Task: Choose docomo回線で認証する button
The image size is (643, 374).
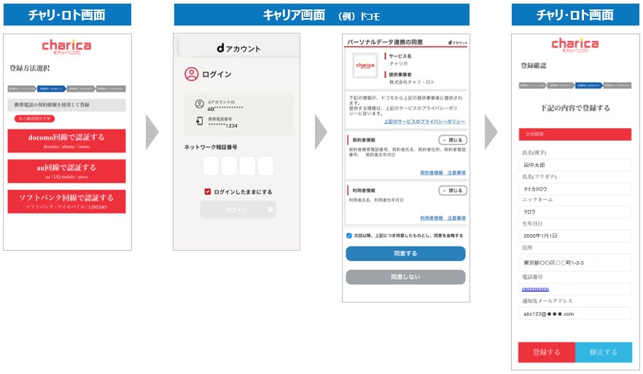Action: click(x=66, y=141)
